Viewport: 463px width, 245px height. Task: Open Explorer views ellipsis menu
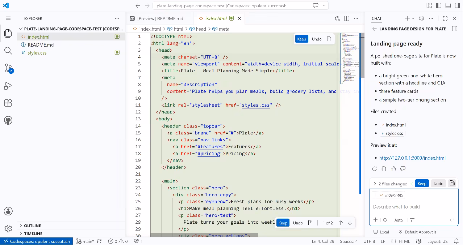click(117, 18)
